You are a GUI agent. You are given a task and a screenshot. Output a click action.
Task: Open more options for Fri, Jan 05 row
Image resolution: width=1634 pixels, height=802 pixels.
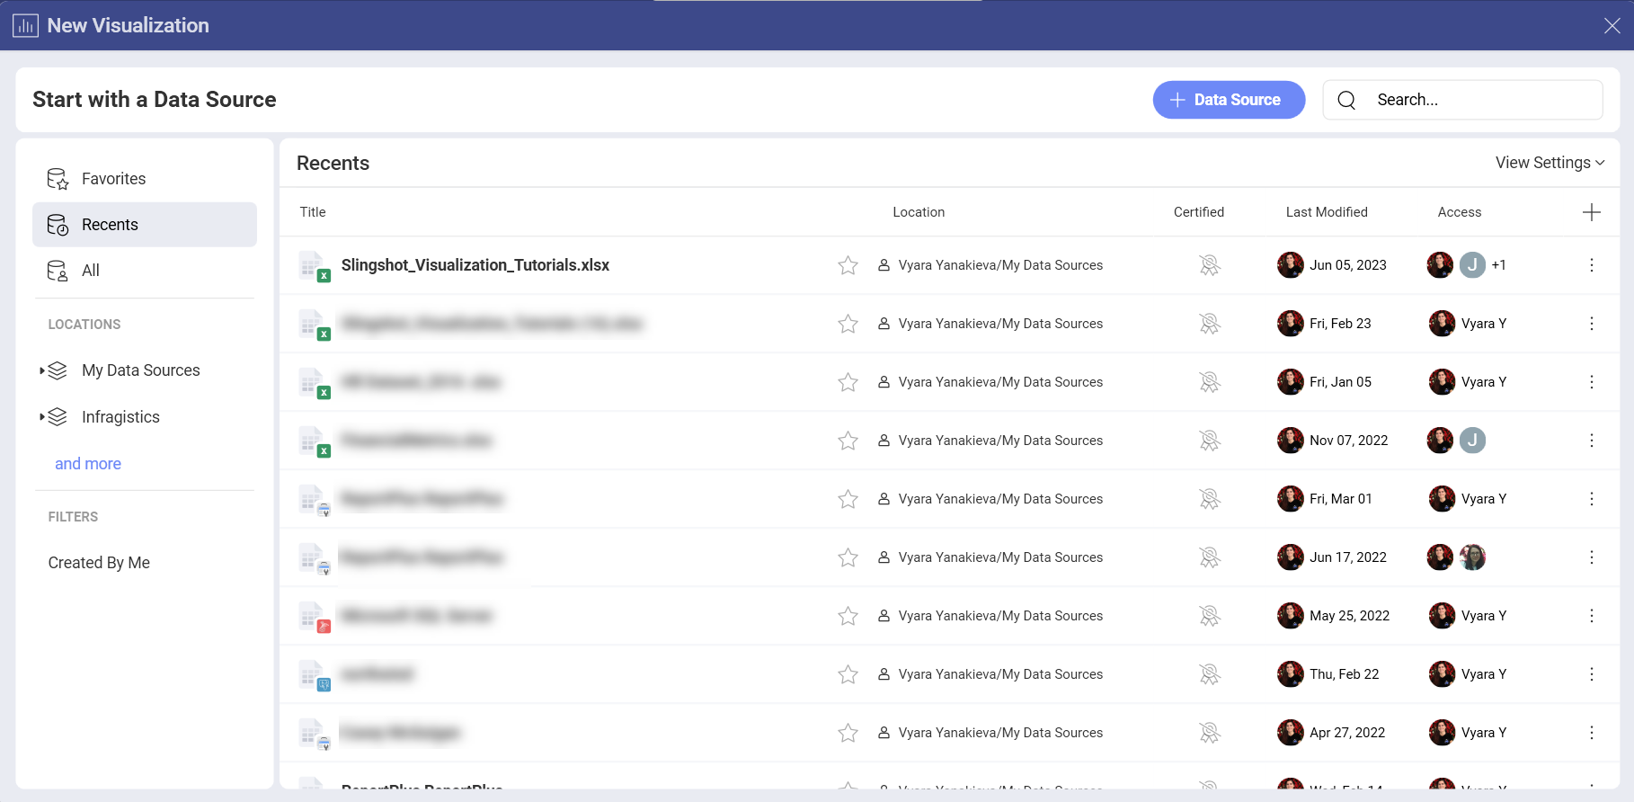coord(1591,382)
